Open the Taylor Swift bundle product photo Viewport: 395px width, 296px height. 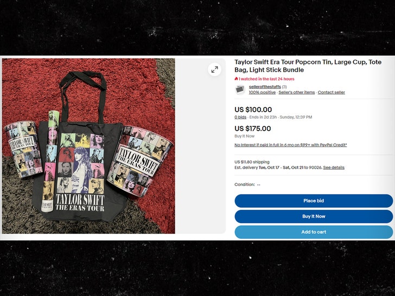point(88,146)
